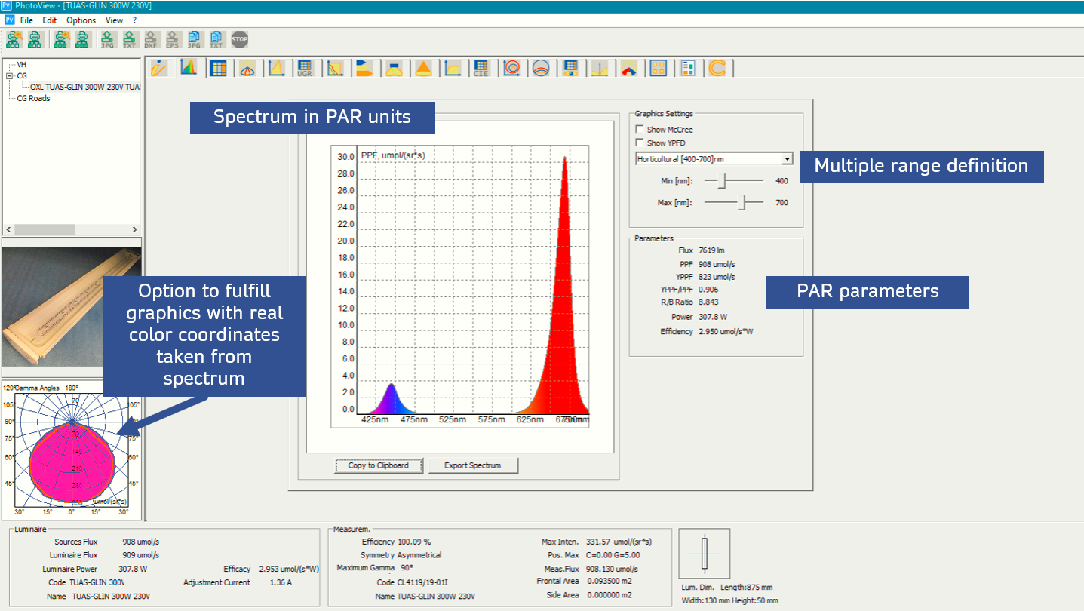The height and width of the screenshot is (611, 1084).
Task: Select the CG Roads tree item
Action: point(34,98)
